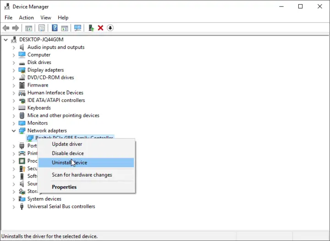Click the update driver toolbar icon
This screenshot has height=241, width=330.
[91, 28]
